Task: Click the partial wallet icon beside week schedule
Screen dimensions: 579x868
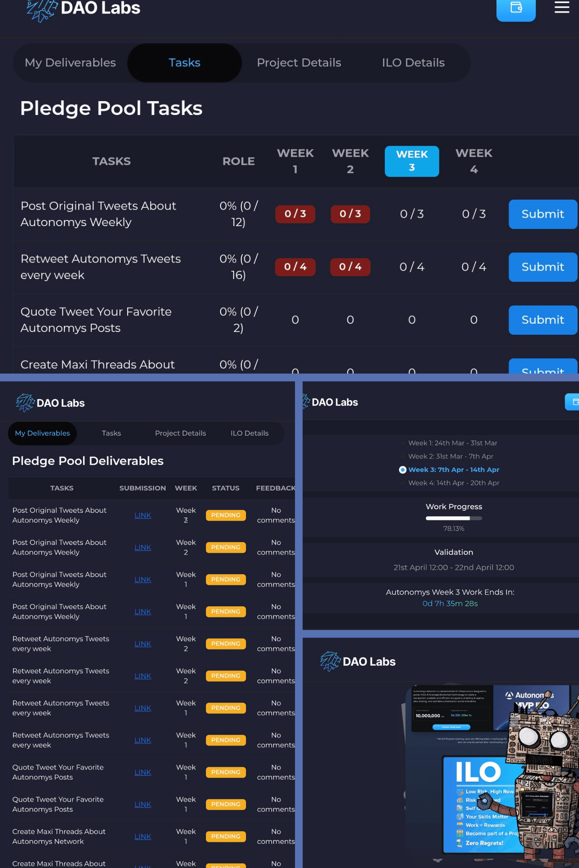Action: [x=572, y=402]
